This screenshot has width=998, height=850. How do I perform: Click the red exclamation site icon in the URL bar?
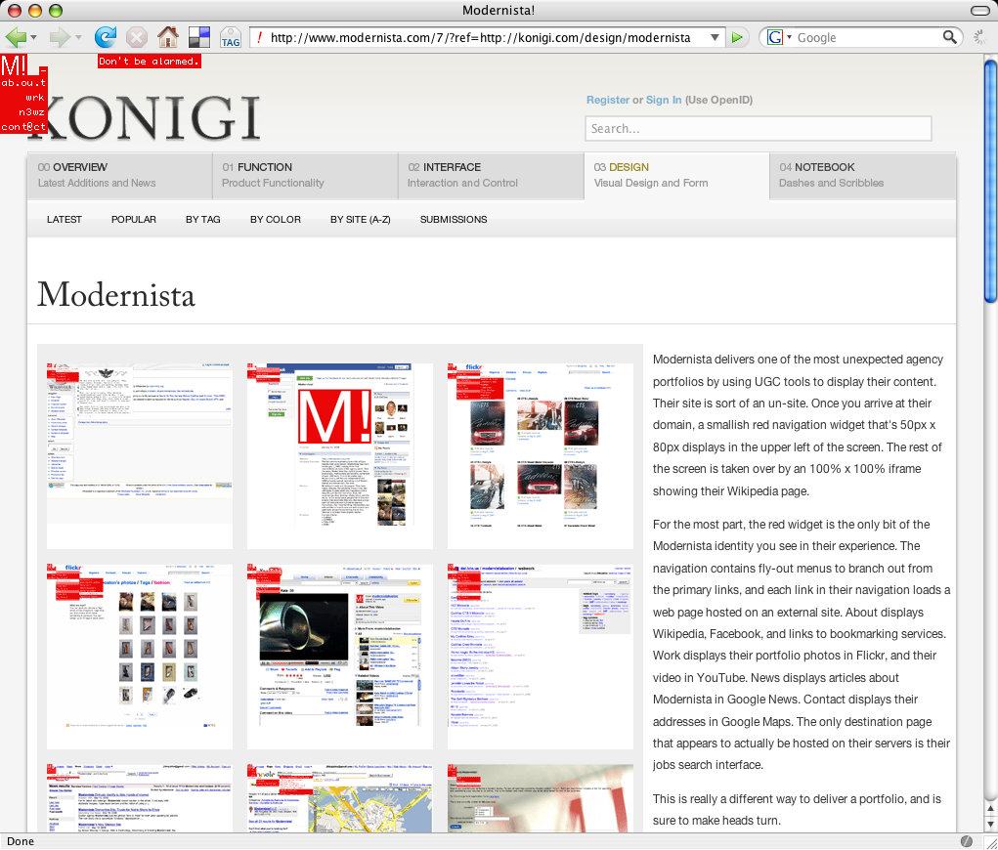click(x=259, y=37)
